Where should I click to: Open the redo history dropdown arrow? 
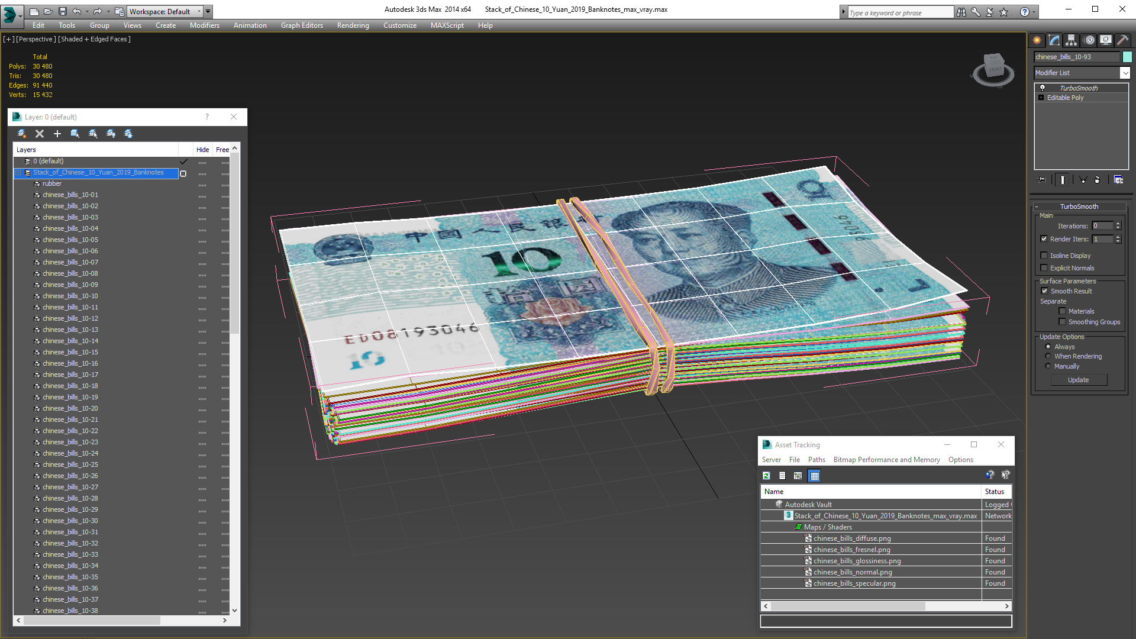pyautogui.click(x=108, y=11)
